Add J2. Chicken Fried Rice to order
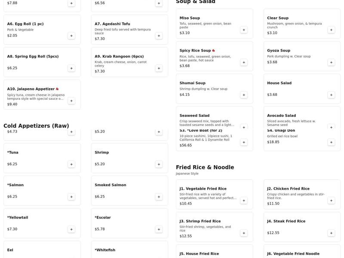Image resolution: width=344 pixels, height=258 pixels. 331,200
